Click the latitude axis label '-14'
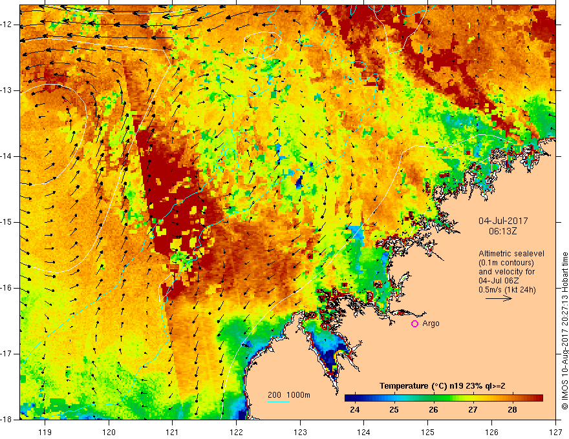Screen dimensions: 569x439 (6, 156)
